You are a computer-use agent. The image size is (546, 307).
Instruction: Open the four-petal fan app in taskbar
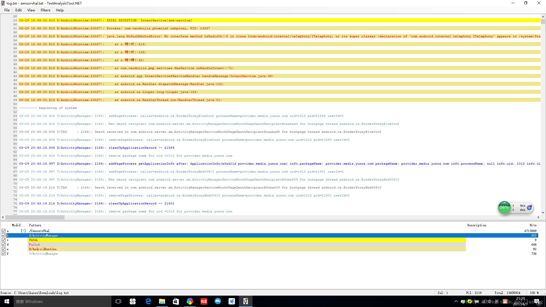(x=133, y=301)
